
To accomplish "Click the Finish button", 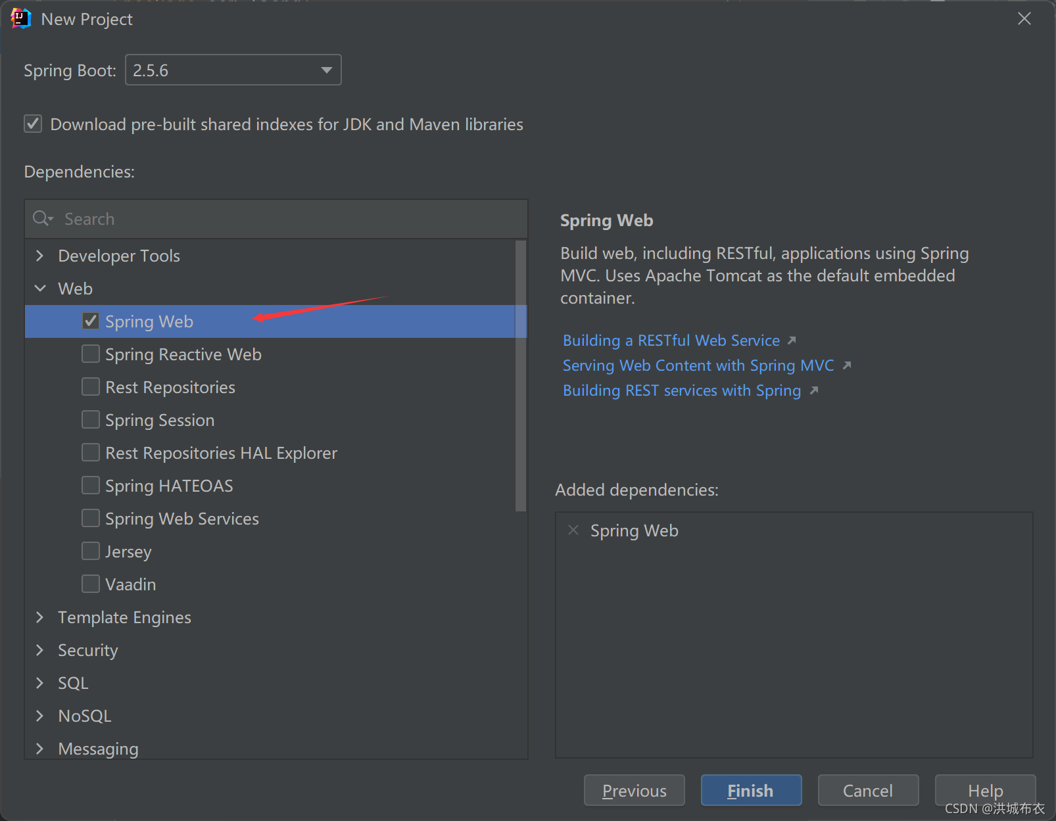I will 751,790.
